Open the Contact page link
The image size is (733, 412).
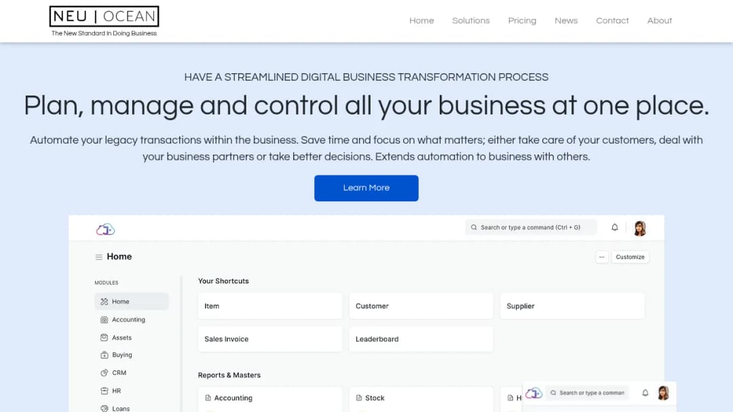[x=612, y=20]
